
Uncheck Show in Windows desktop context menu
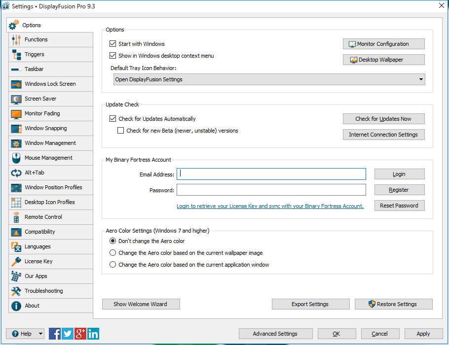point(113,56)
